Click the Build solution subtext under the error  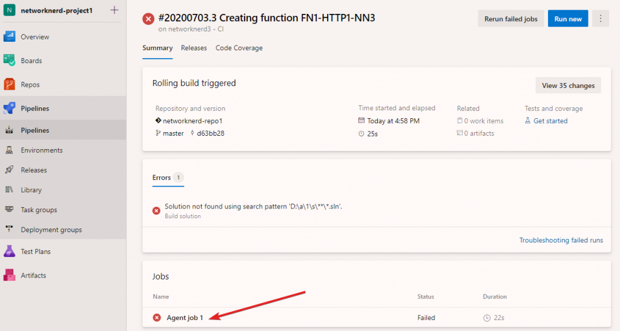pos(183,216)
